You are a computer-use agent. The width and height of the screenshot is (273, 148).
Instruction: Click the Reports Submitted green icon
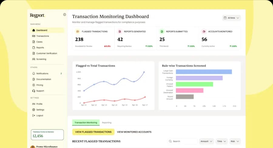tap(162, 32)
